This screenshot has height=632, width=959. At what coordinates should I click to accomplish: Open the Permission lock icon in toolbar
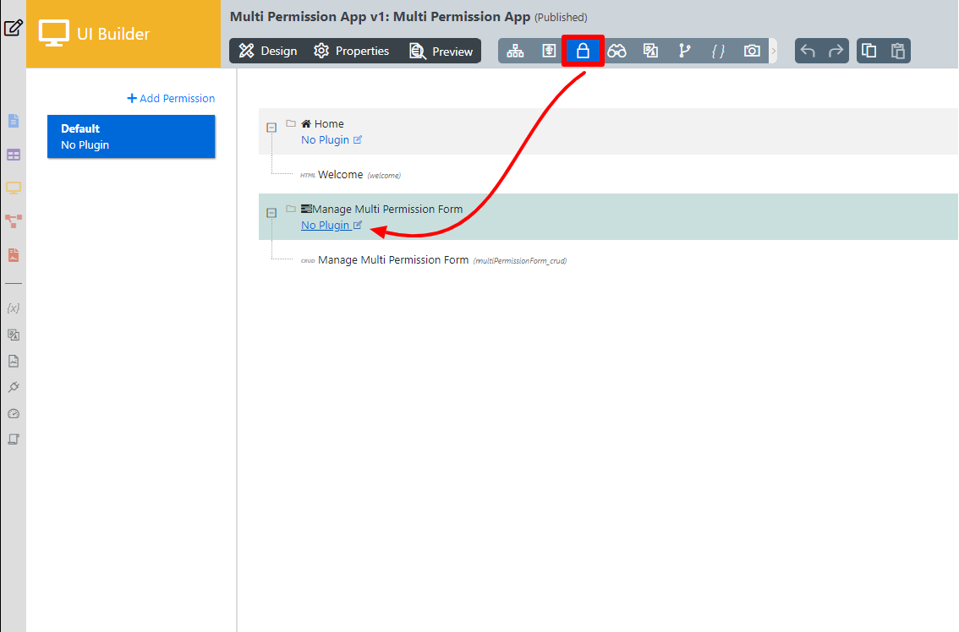coord(583,51)
